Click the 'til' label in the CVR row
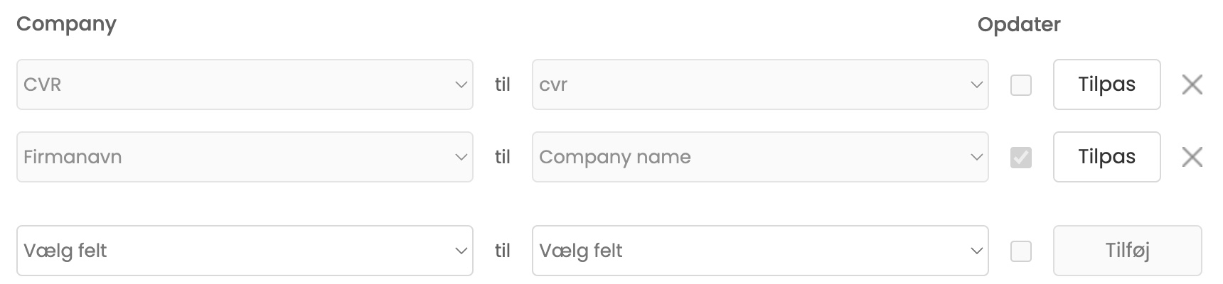Viewport: 1223px width, 284px height. (502, 85)
